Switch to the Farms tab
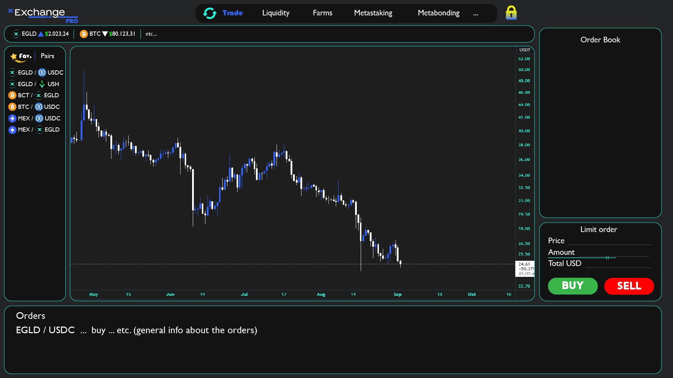 322,13
